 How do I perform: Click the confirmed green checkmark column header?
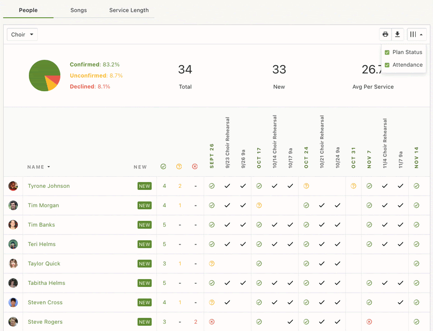coord(163,167)
